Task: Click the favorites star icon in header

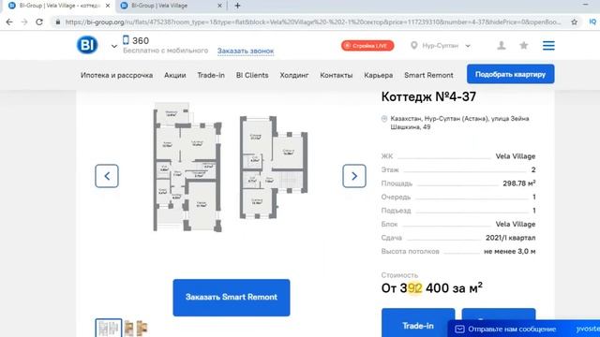Action: point(524,46)
